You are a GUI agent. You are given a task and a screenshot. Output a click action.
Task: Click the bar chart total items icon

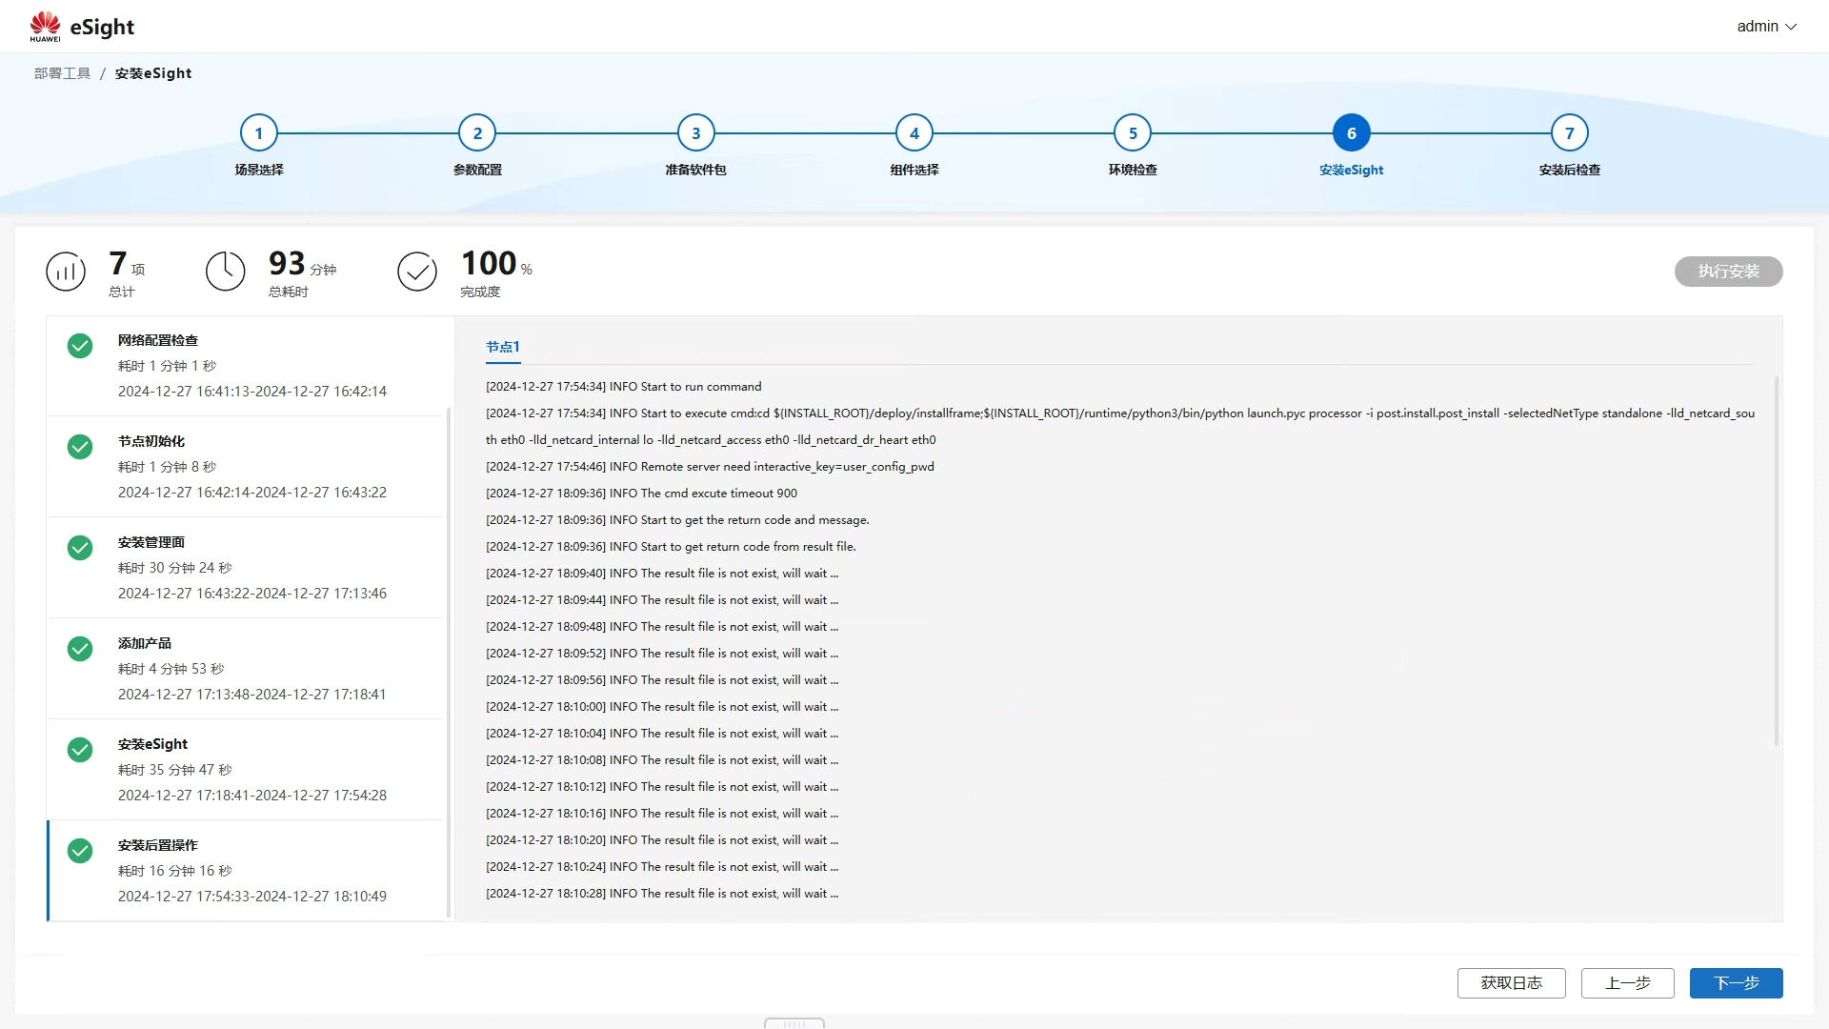pyautogui.click(x=66, y=272)
